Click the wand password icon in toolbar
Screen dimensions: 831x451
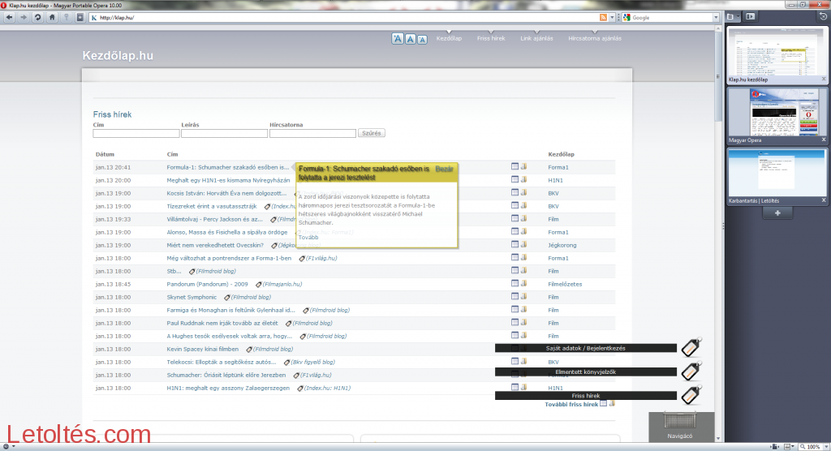click(67, 18)
